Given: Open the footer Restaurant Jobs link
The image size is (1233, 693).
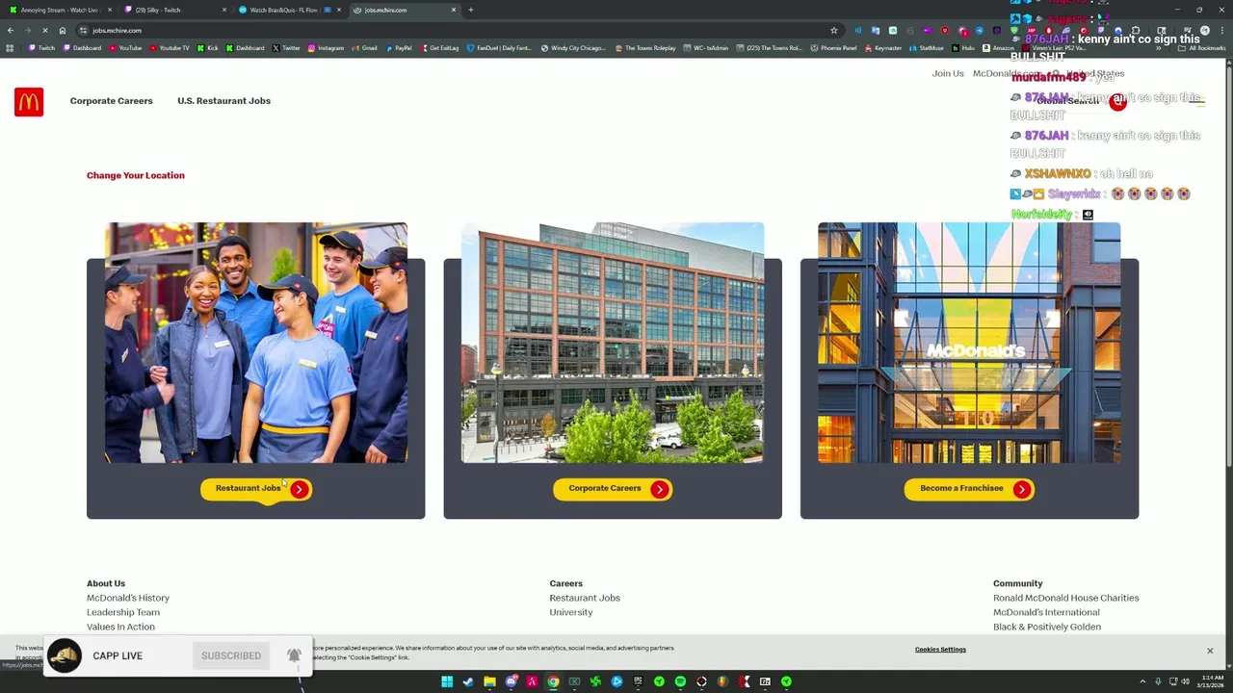Looking at the screenshot, I should [x=585, y=598].
